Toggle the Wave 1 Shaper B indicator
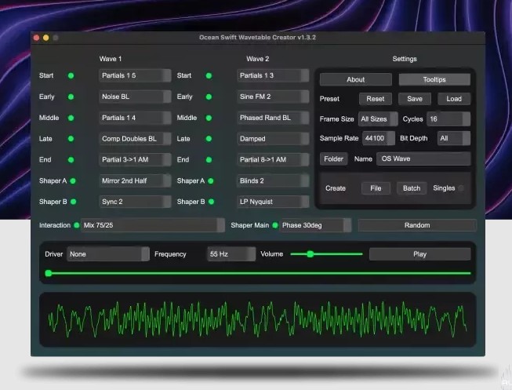The image size is (512, 390). pos(73,202)
